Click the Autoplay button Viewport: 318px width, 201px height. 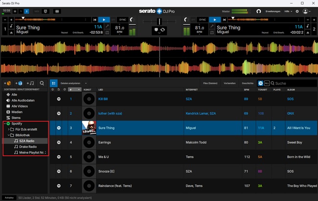point(9,198)
